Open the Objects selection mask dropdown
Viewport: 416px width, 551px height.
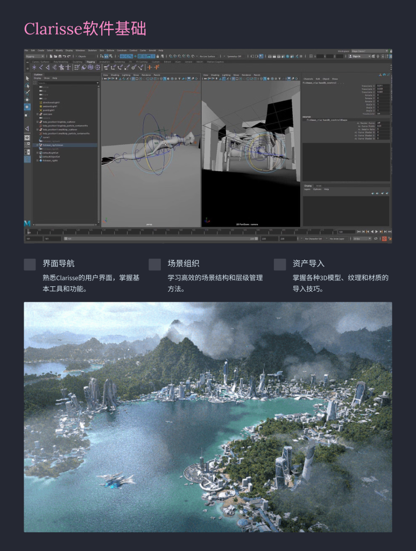87,56
